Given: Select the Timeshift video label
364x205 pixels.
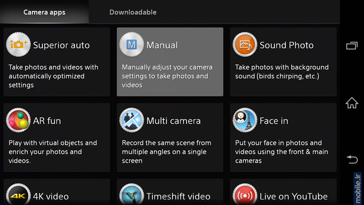Looking at the screenshot, I should point(178,197).
